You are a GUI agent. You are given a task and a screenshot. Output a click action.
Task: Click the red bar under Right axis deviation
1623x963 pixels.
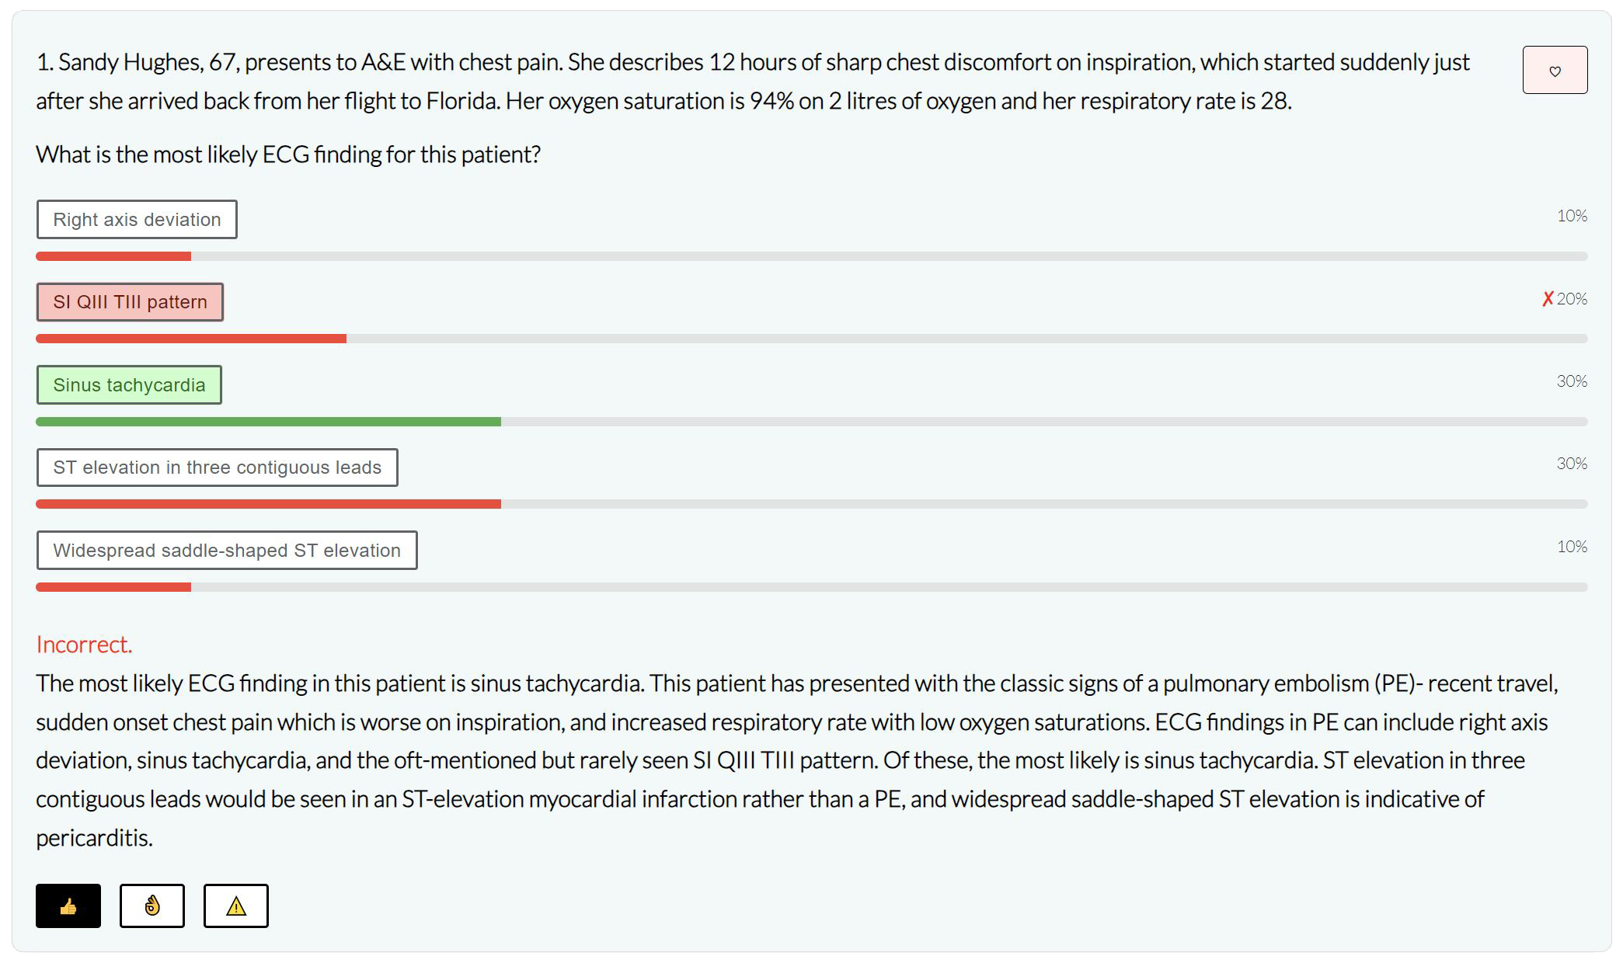(x=113, y=256)
